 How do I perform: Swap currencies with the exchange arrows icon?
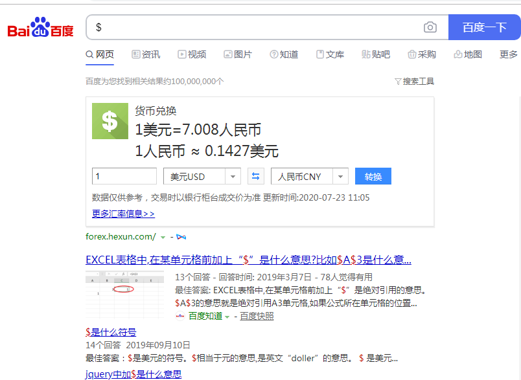click(x=255, y=176)
